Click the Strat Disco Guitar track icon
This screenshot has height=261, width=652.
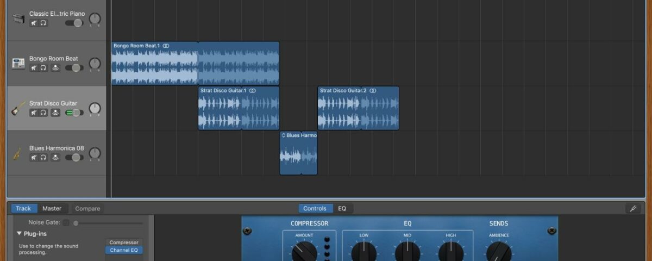point(18,109)
